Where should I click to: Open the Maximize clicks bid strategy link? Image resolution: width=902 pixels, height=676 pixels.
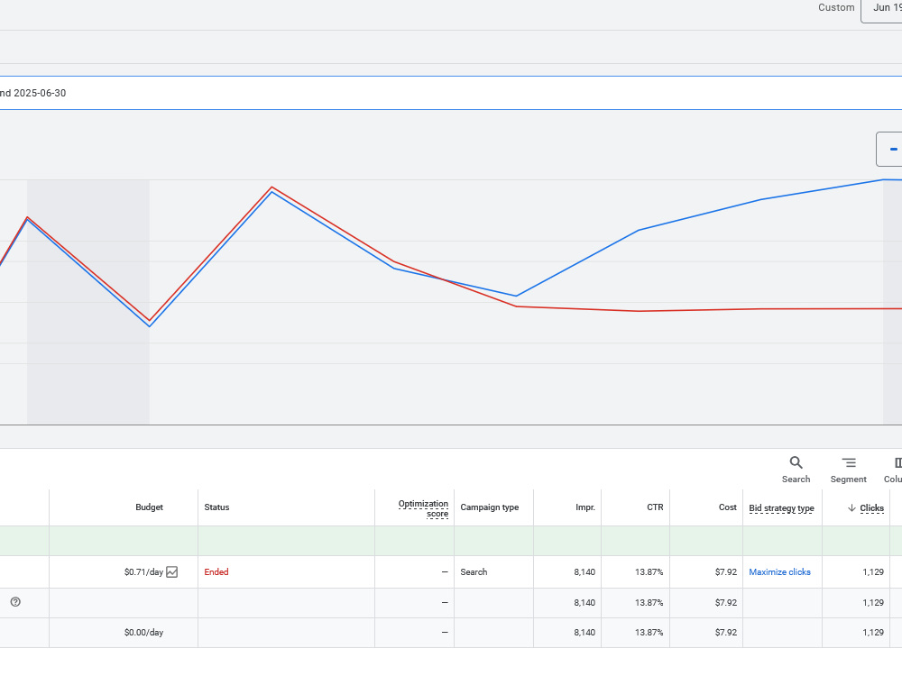click(x=779, y=572)
